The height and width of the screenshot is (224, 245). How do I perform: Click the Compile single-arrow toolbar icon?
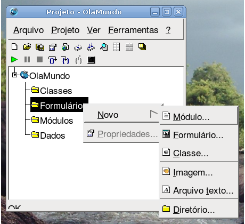coord(78,47)
